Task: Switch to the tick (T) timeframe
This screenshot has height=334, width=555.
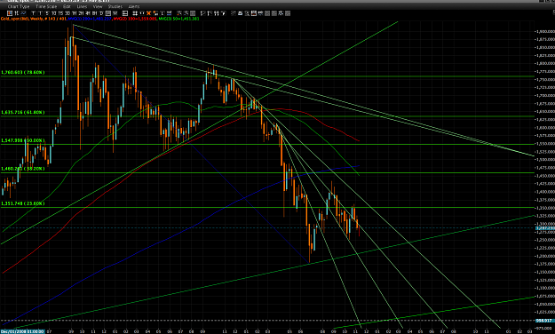Action: point(33,13)
